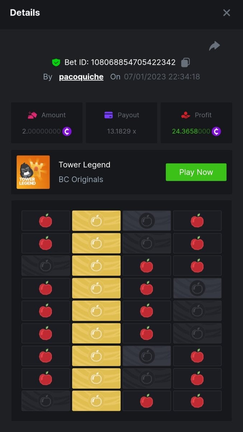Click the share arrow icon

(x=214, y=46)
